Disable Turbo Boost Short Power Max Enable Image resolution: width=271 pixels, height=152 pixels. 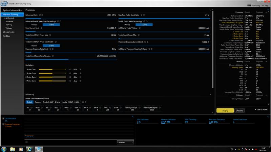point(34,46)
